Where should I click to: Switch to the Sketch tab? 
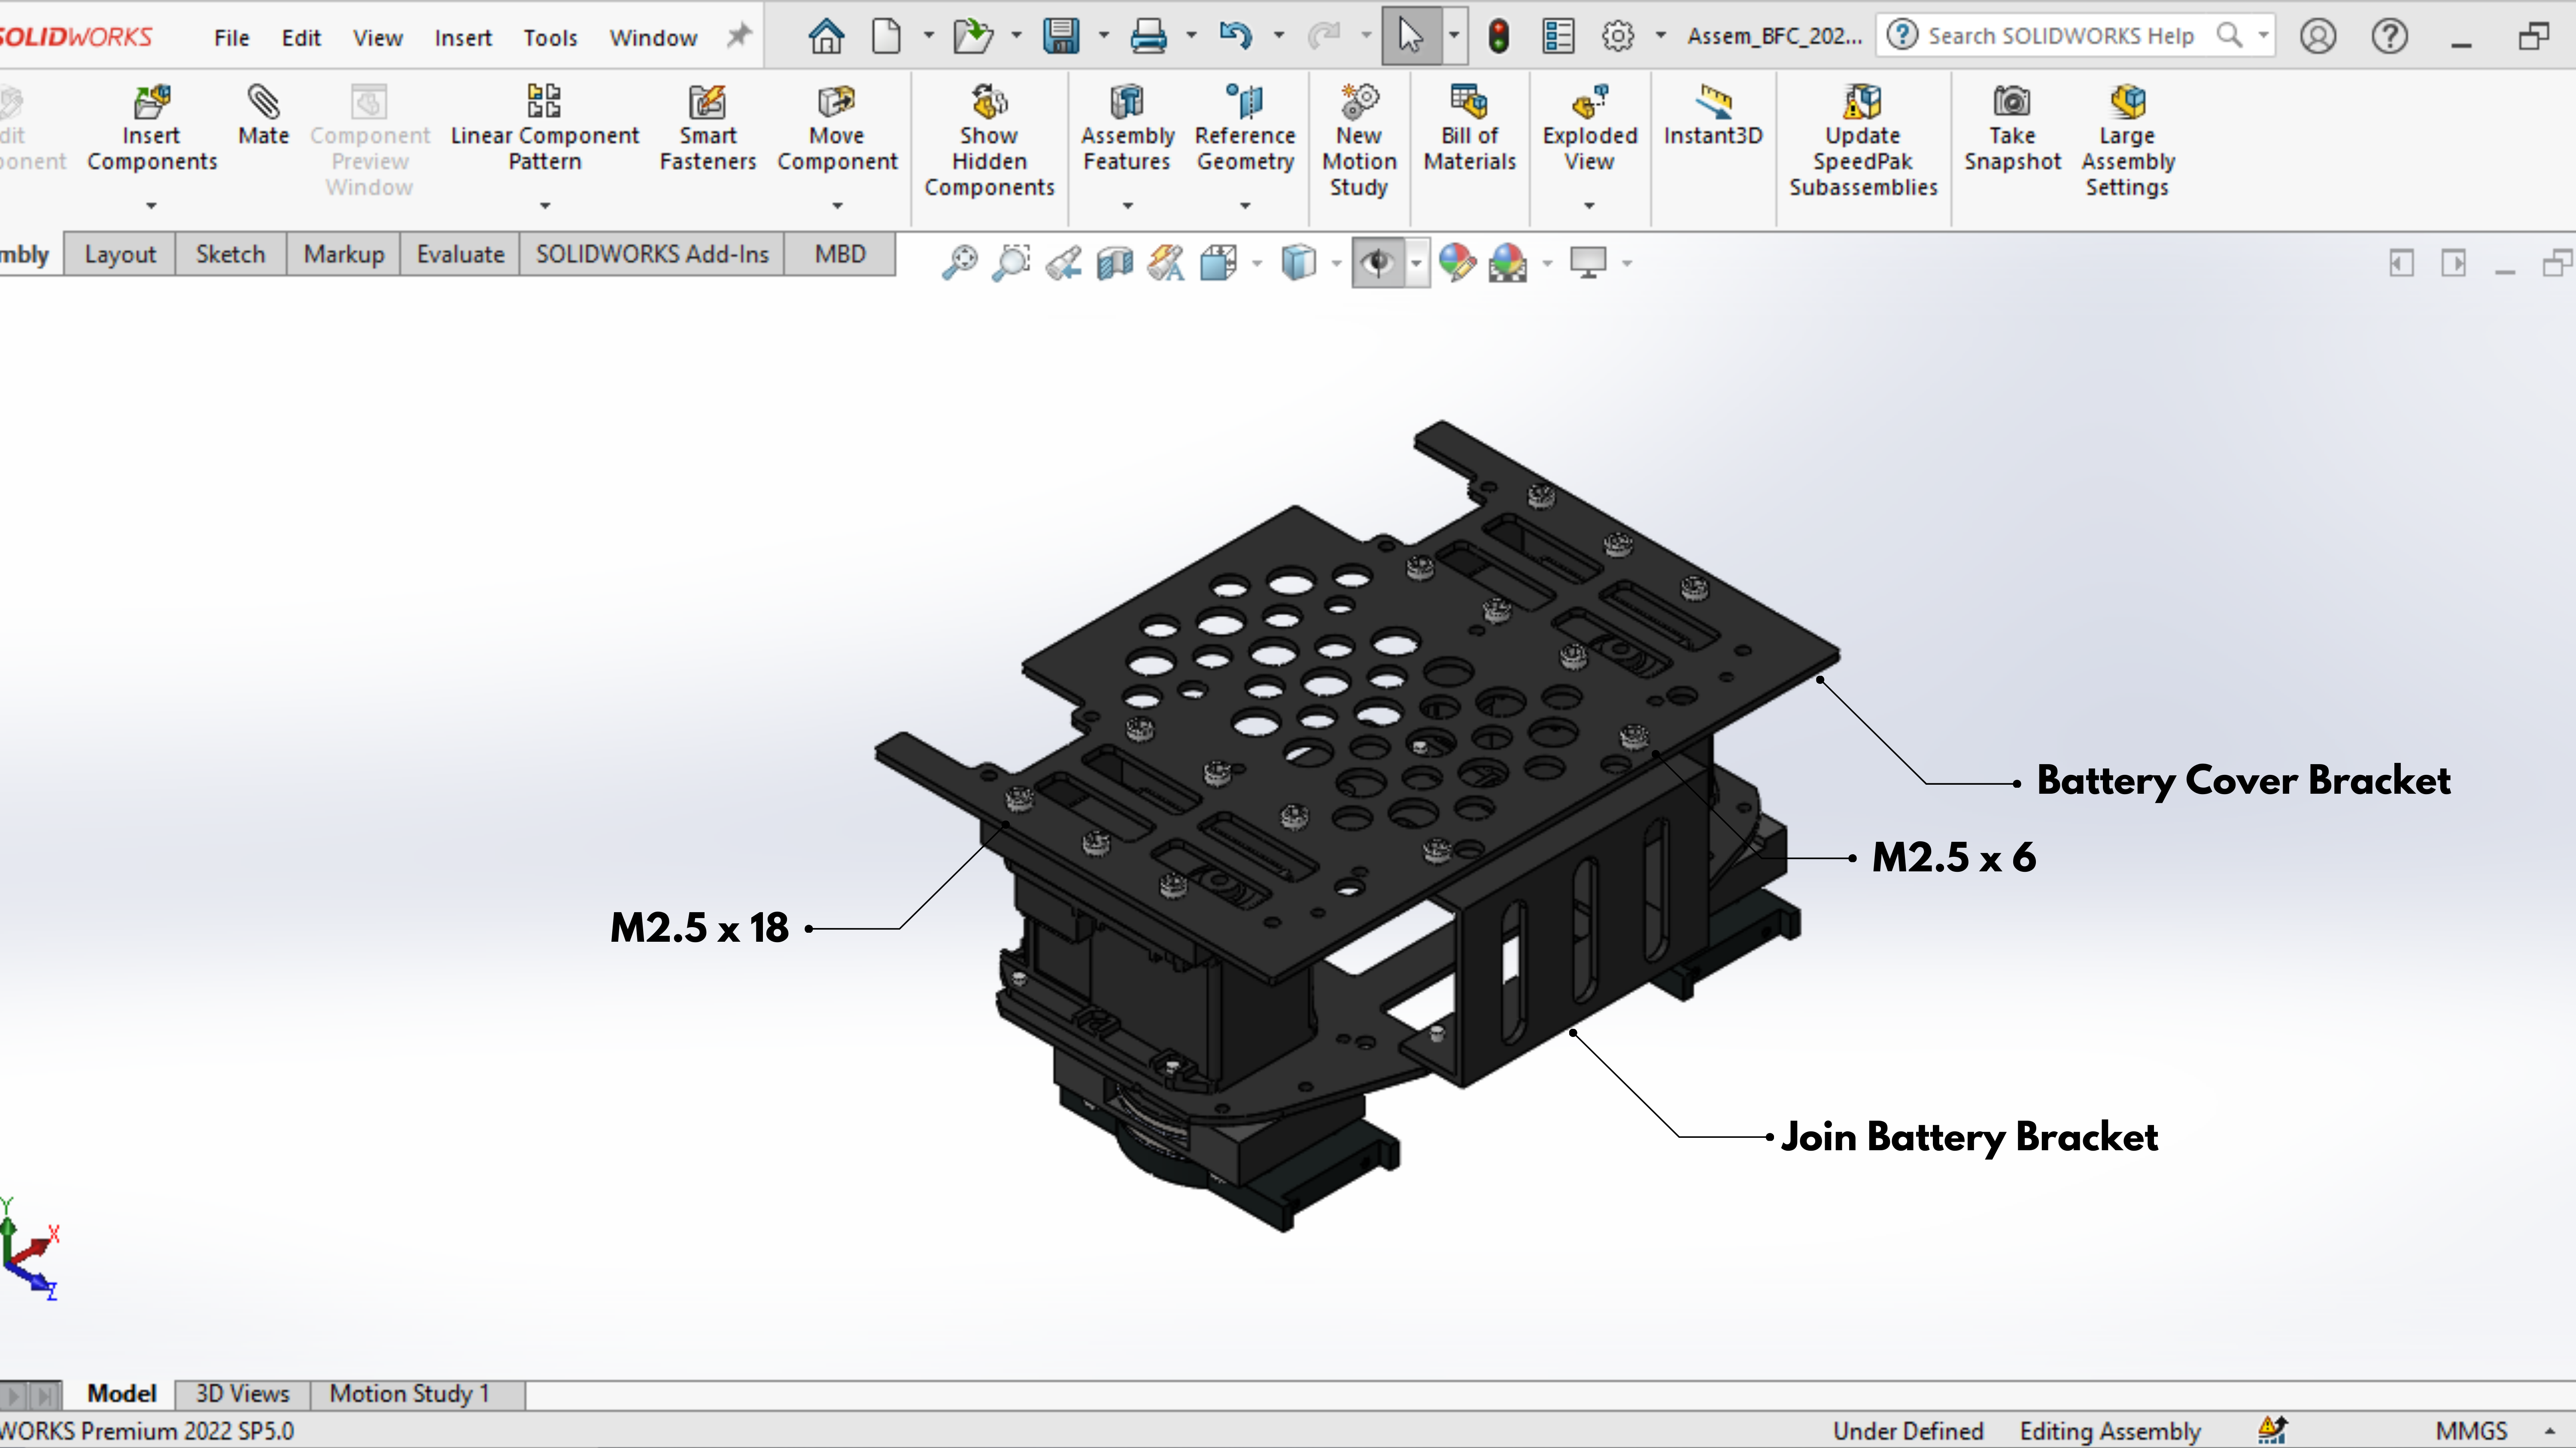coord(231,254)
